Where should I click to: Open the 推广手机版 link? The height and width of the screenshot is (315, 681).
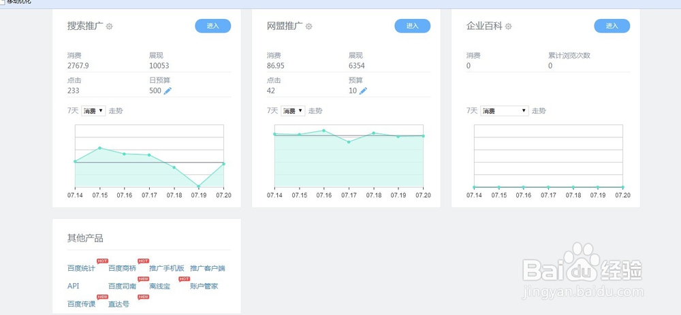coord(167,268)
